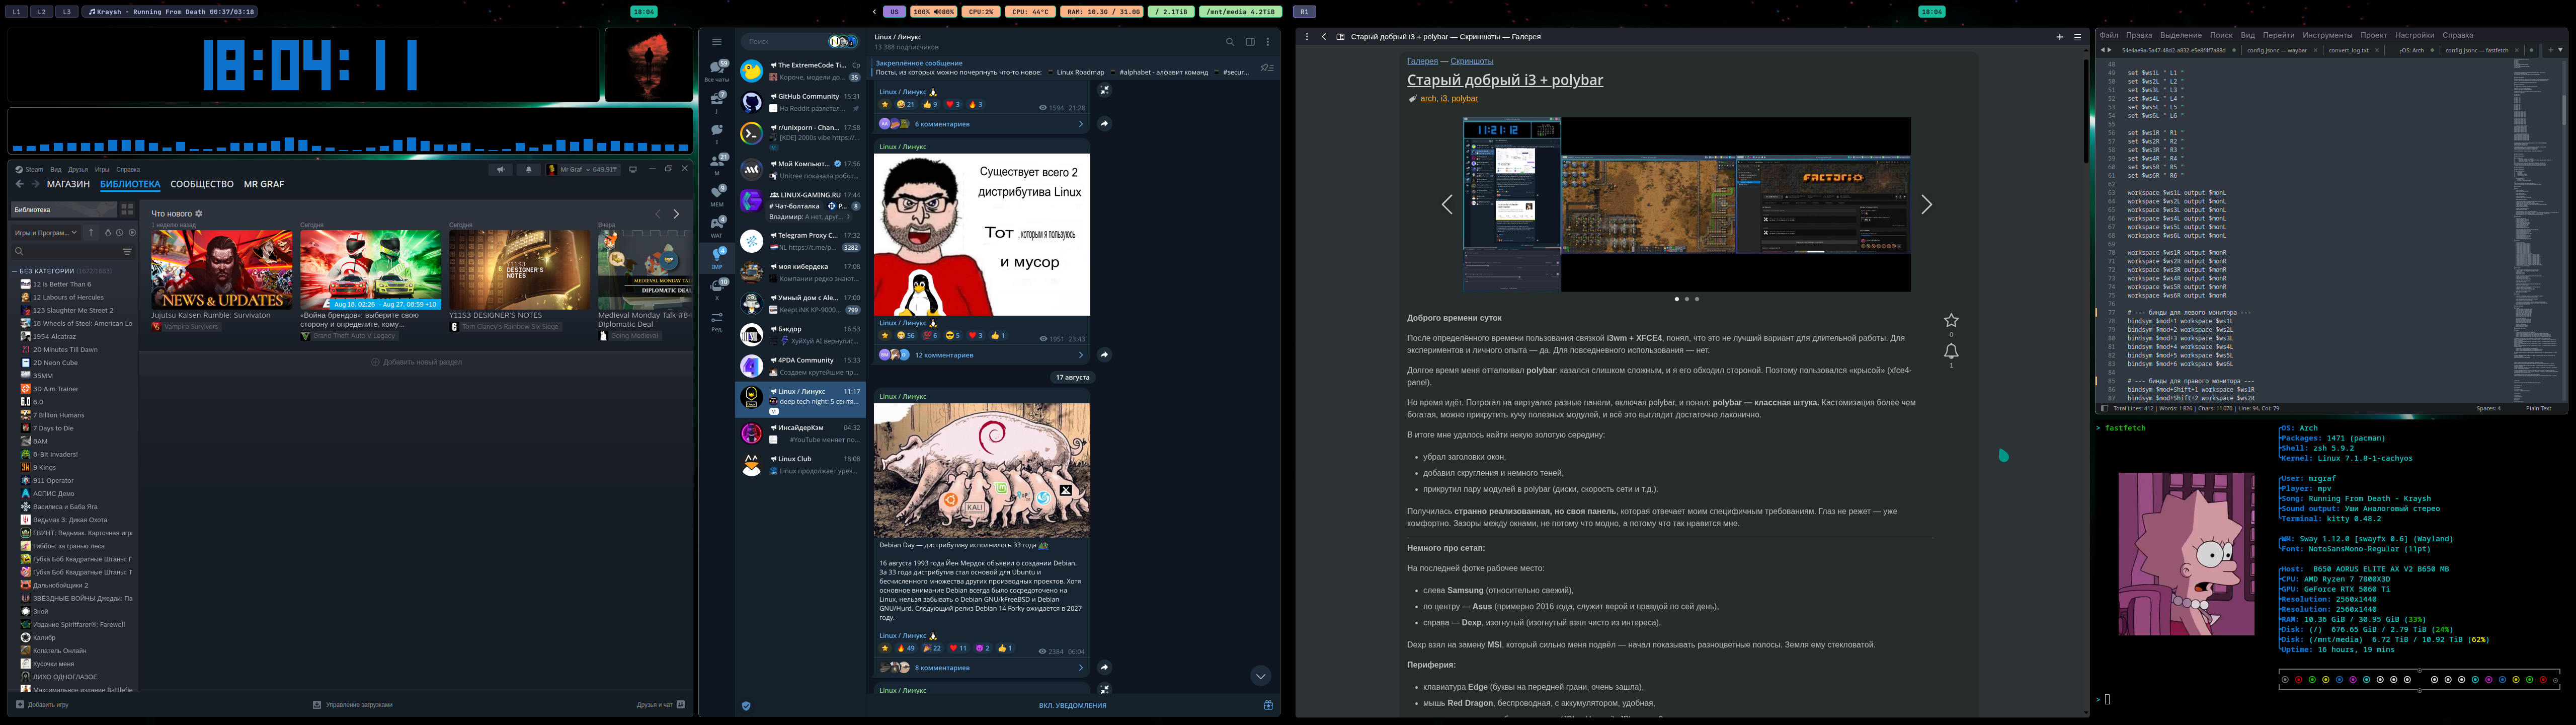Open Steam notifications bell
This screenshot has height=725, width=2576.
(x=529, y=169)
